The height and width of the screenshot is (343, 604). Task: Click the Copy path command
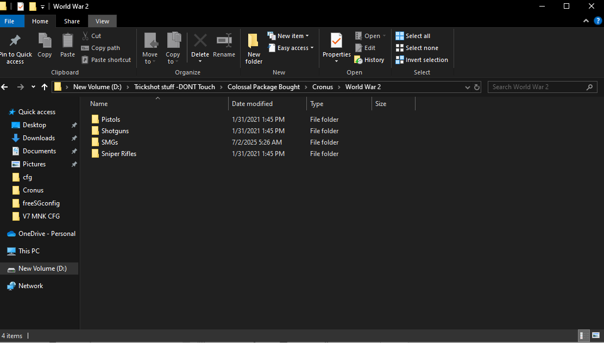point(100,48)
